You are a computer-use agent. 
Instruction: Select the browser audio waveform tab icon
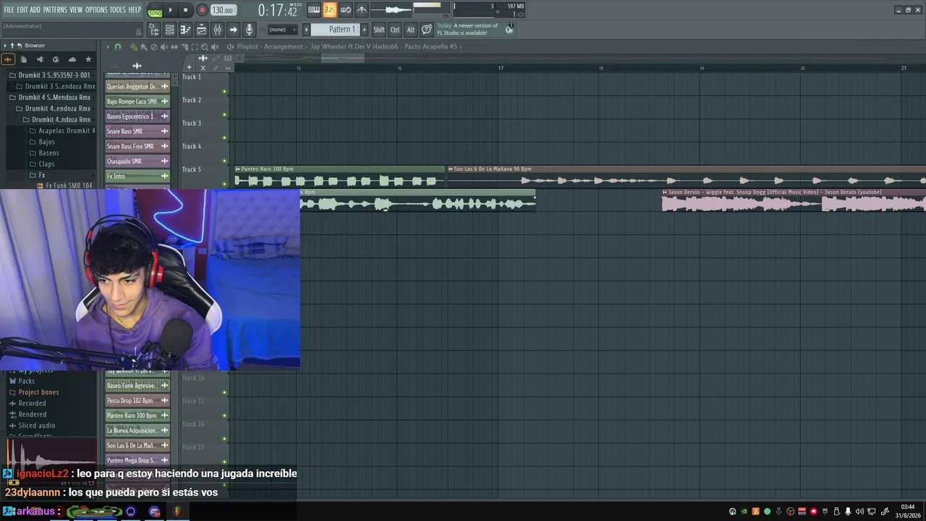[8, 59]
